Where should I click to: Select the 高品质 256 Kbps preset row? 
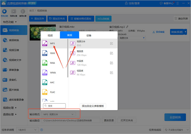(93, 53)
